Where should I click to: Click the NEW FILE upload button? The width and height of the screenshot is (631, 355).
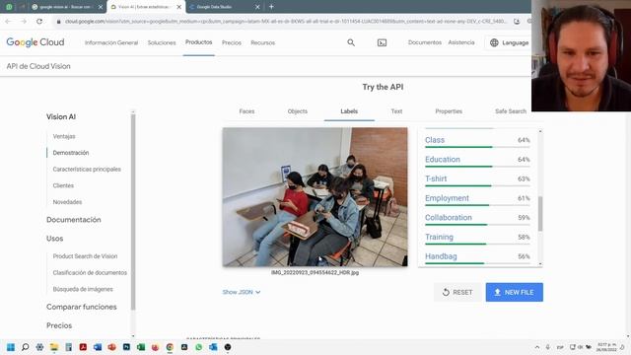pyautogui.click(x=515, y=292)
